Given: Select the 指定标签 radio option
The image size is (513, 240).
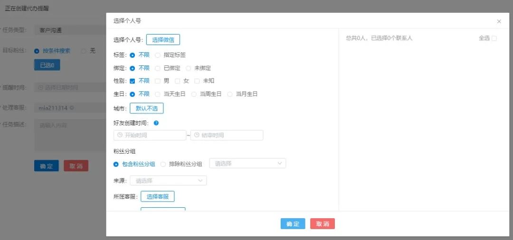Looking at the screenshot, I should [x=158, y=55].
